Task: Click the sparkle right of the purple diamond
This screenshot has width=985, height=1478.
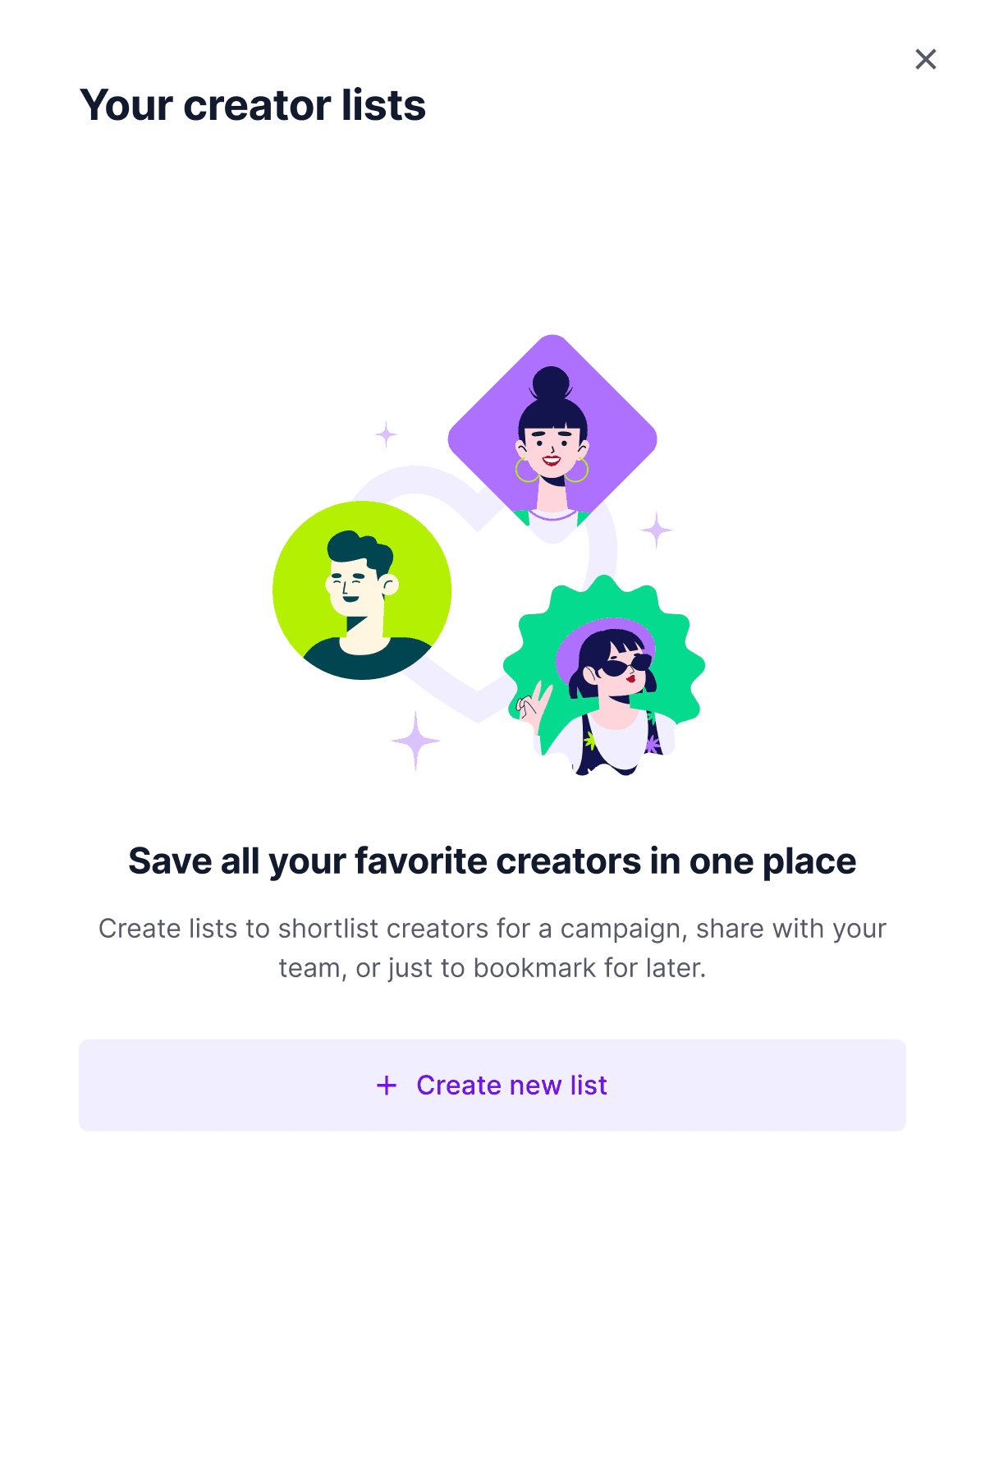Action: [657, 530]
